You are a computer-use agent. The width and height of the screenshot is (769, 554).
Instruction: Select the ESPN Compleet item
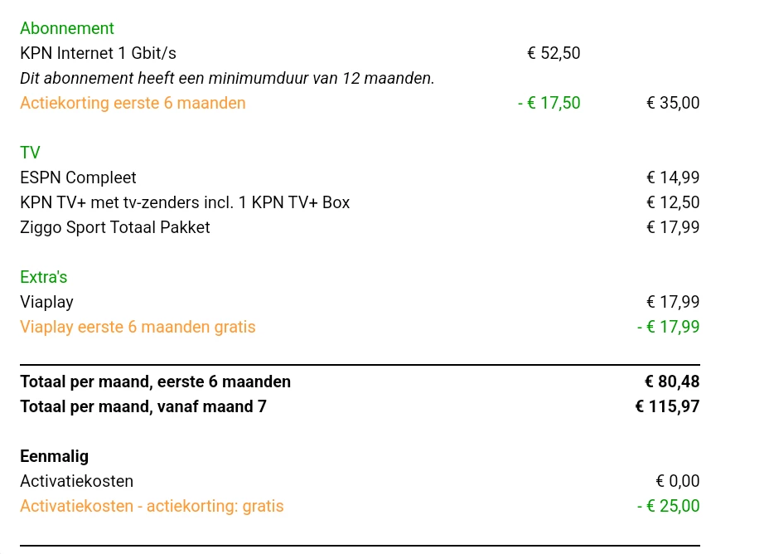coord(78,177)
